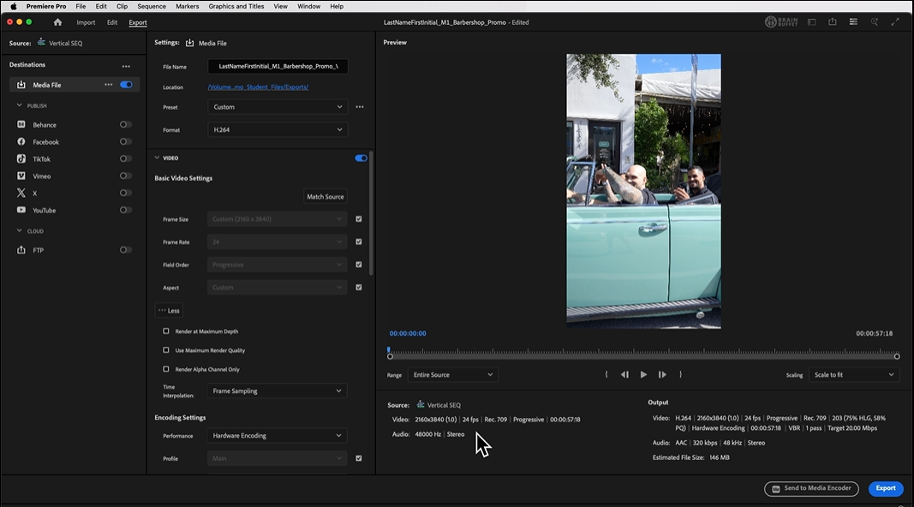Click the Export button
This screenshot has width=914, height=507.
tap(886, 488)
